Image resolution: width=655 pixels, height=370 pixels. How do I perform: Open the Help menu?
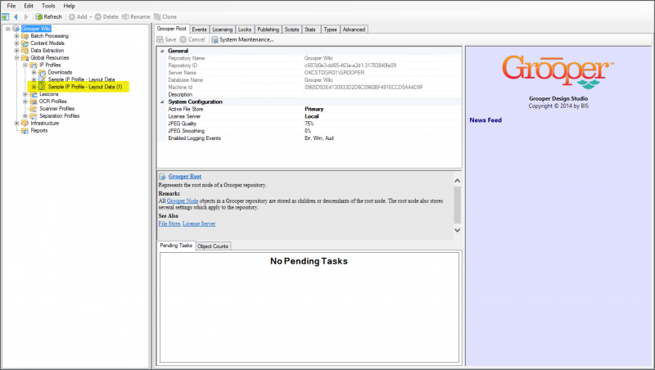[69, 6]
